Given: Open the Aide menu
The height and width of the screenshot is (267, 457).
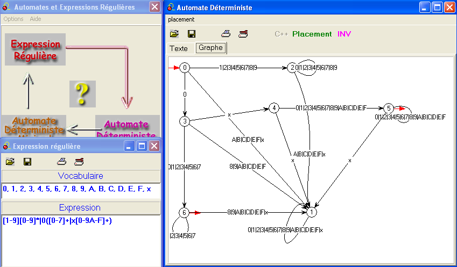Looking at the screenshot, I should click(36, 19).
